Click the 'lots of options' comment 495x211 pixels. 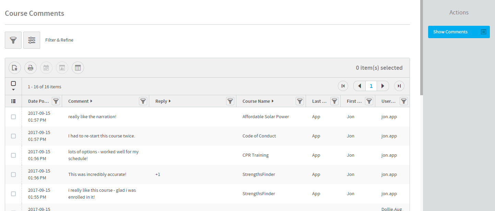[104, 155]
